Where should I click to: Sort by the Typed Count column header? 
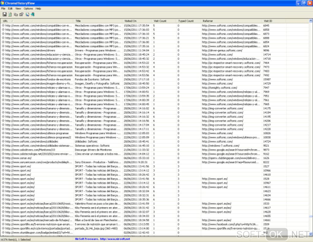[x=188, y=21]
